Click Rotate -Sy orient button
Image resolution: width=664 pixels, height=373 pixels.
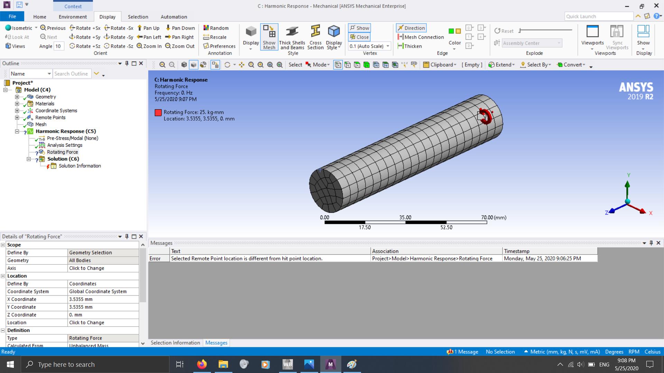click(x=119, y=37)
